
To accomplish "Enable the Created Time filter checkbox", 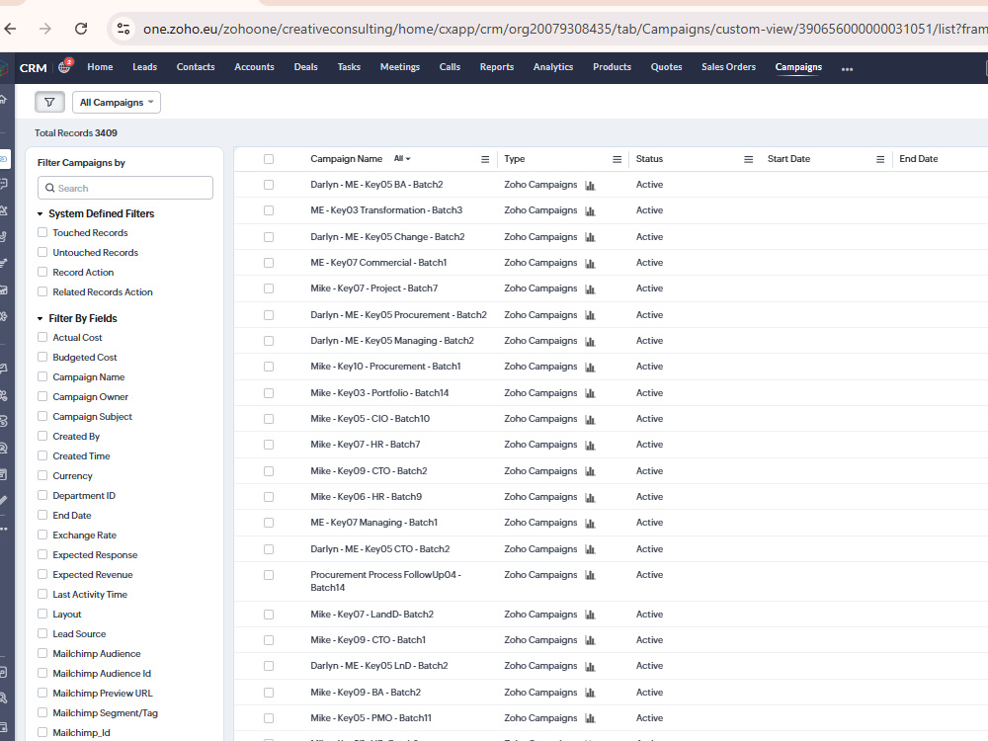I will [42, 455].
